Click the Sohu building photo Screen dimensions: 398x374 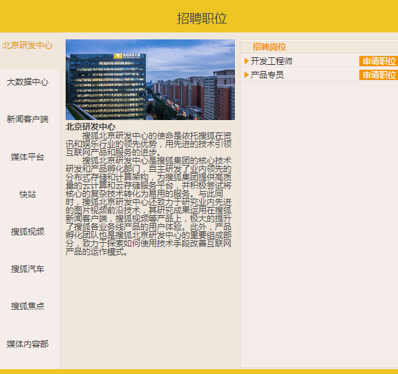pos(150,79)
